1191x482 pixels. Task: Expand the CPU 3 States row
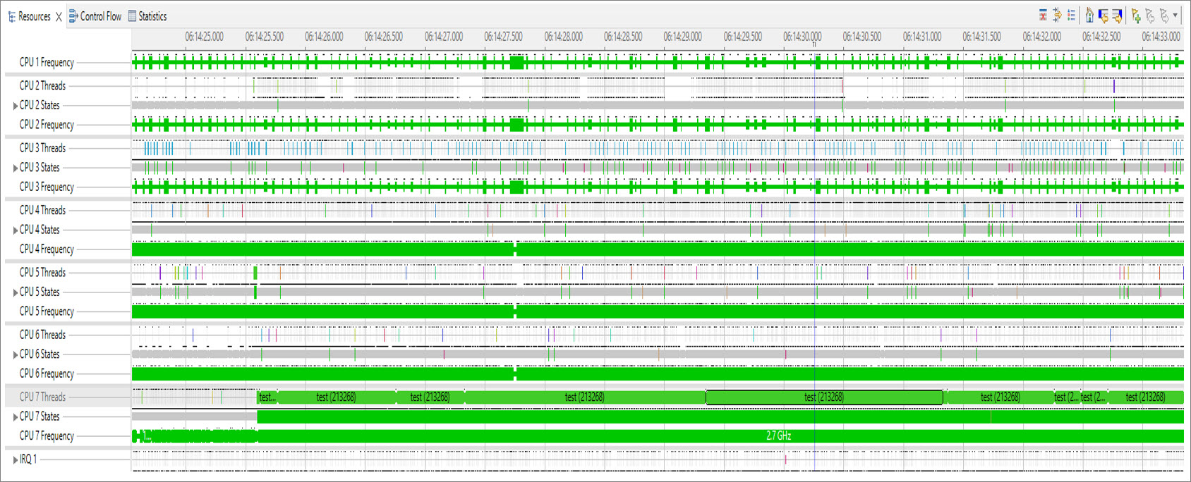pyautogui.click(x=16, y=168)
